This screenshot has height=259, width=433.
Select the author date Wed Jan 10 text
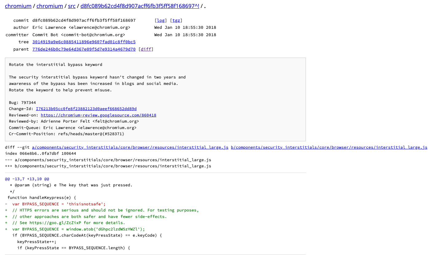[185, 28]
